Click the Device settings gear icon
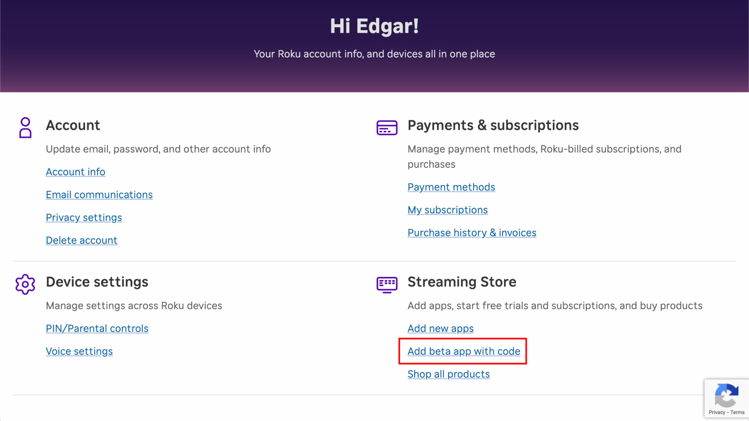Screen dimensions: 749x421 25,285
